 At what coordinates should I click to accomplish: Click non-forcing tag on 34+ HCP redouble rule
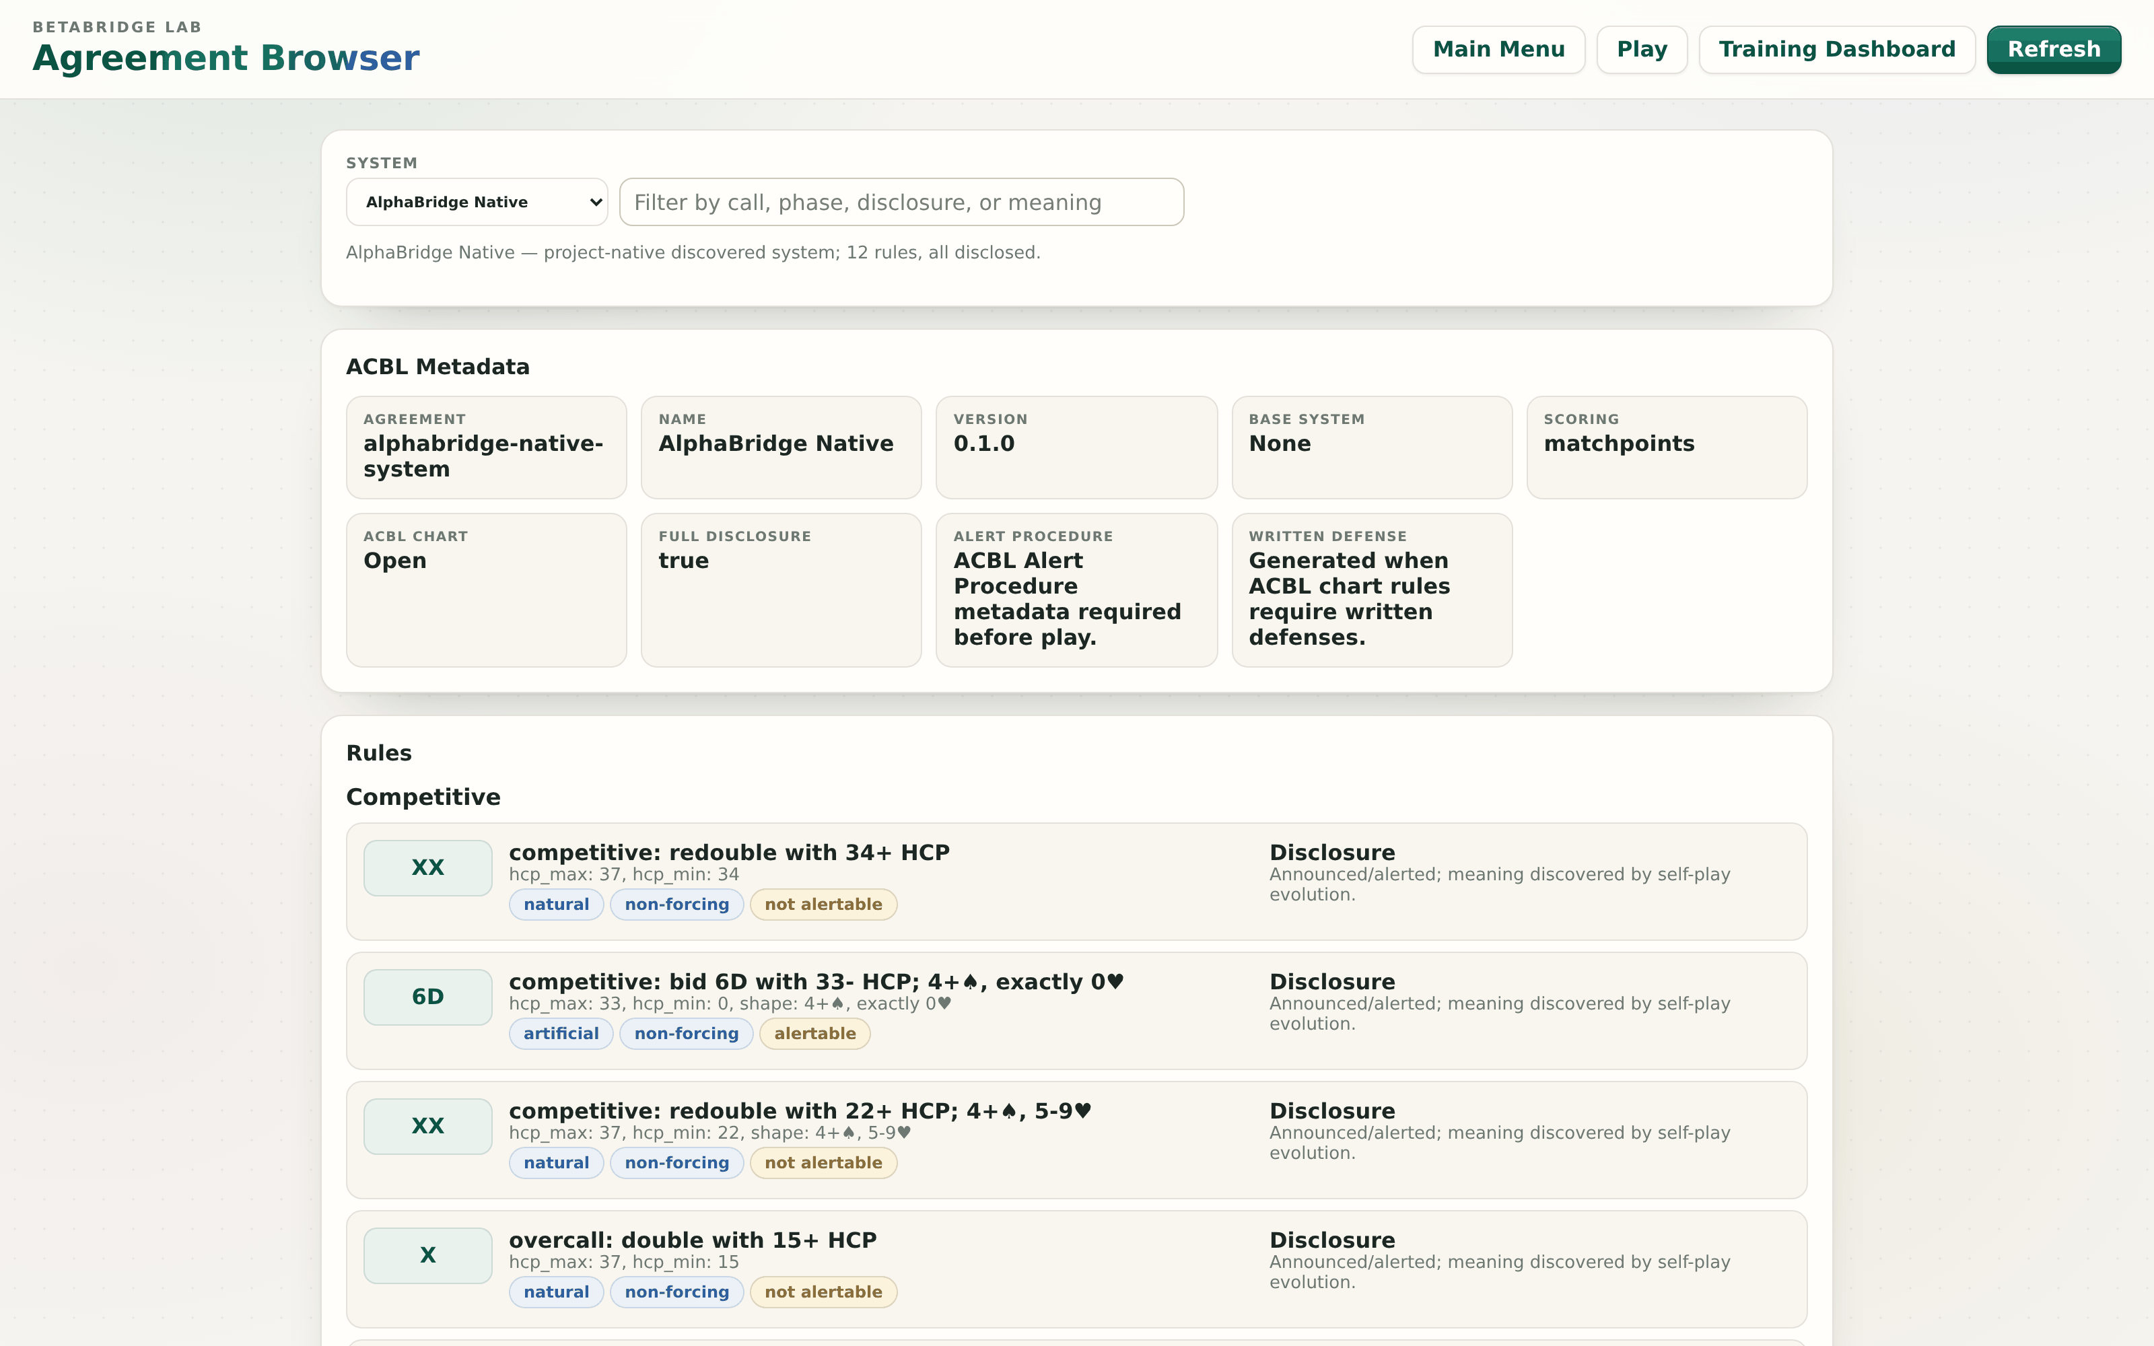(x=676, y=905)
